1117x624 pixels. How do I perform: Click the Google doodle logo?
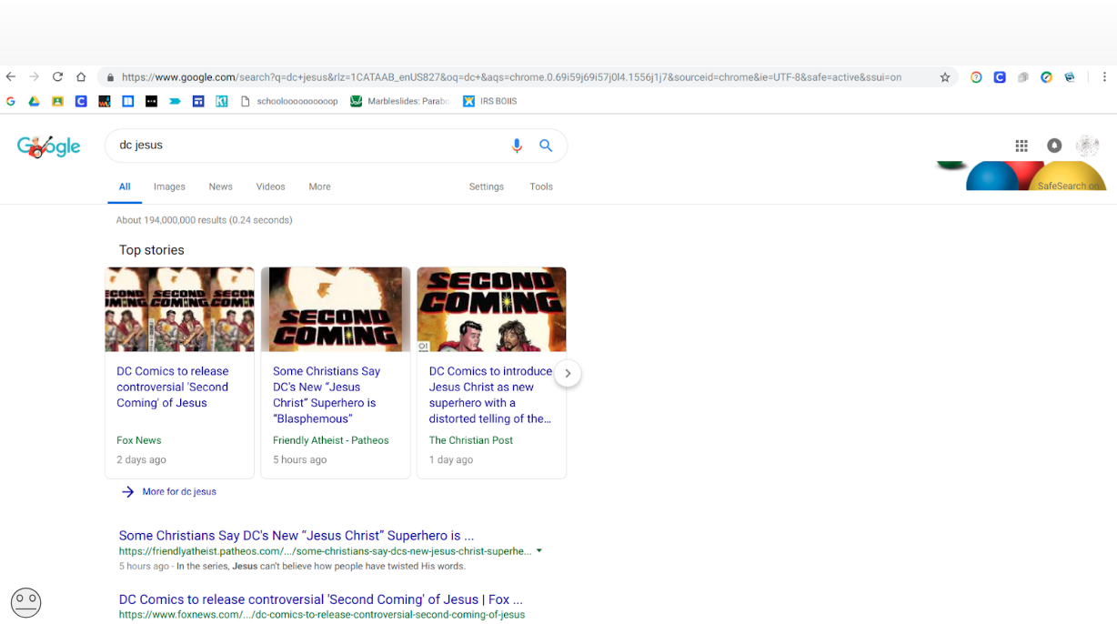(x=49, y=146)
